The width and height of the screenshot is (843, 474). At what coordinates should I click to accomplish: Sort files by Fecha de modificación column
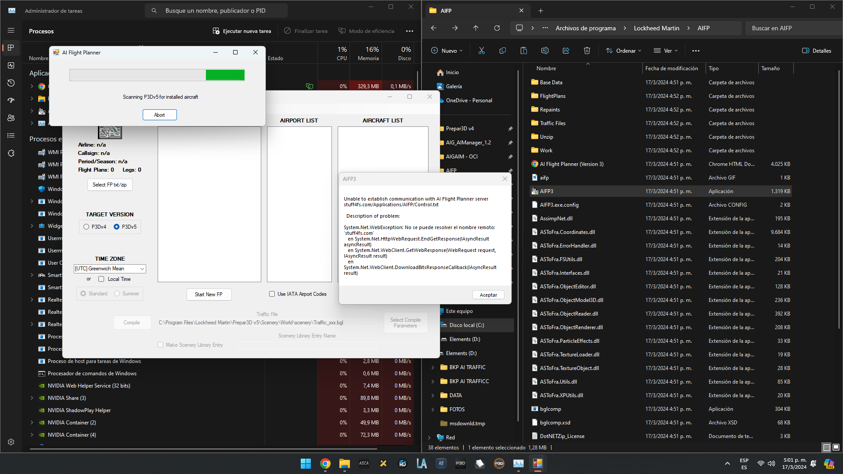672,68
